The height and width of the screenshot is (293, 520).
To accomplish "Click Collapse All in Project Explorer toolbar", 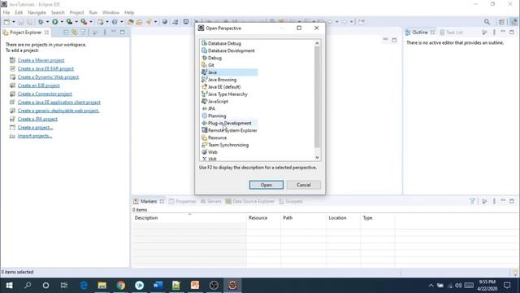I will [66, 33].
